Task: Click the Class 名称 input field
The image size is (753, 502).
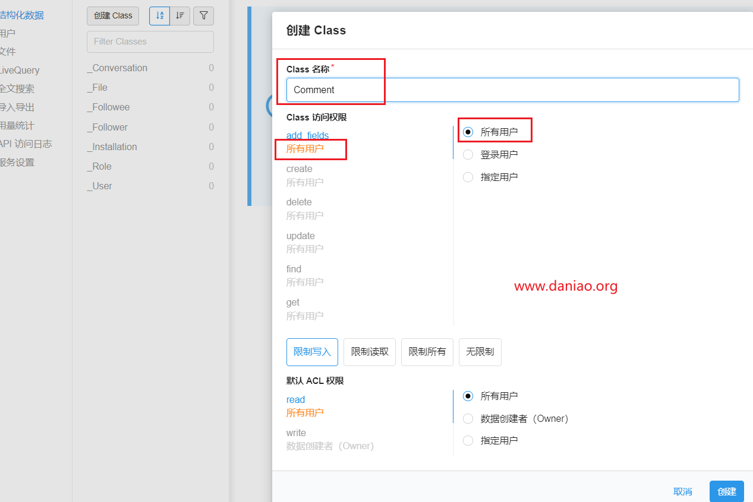Action: [x=512, y=90]
